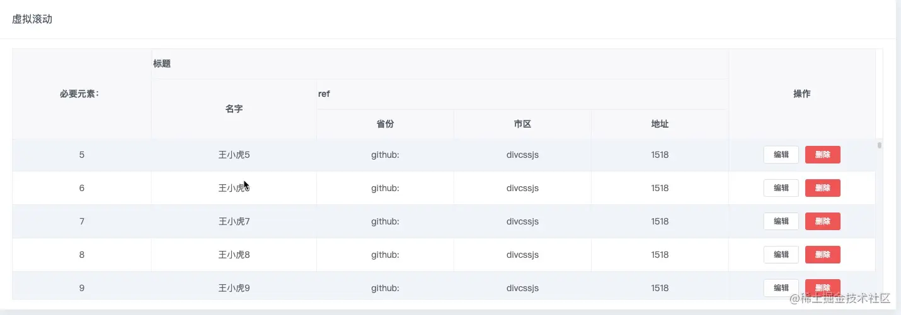Image resolution: width=901 pixels, height=315 pixels.
Task: Select the cell 王小虎5
Action: tap(234, 155)
